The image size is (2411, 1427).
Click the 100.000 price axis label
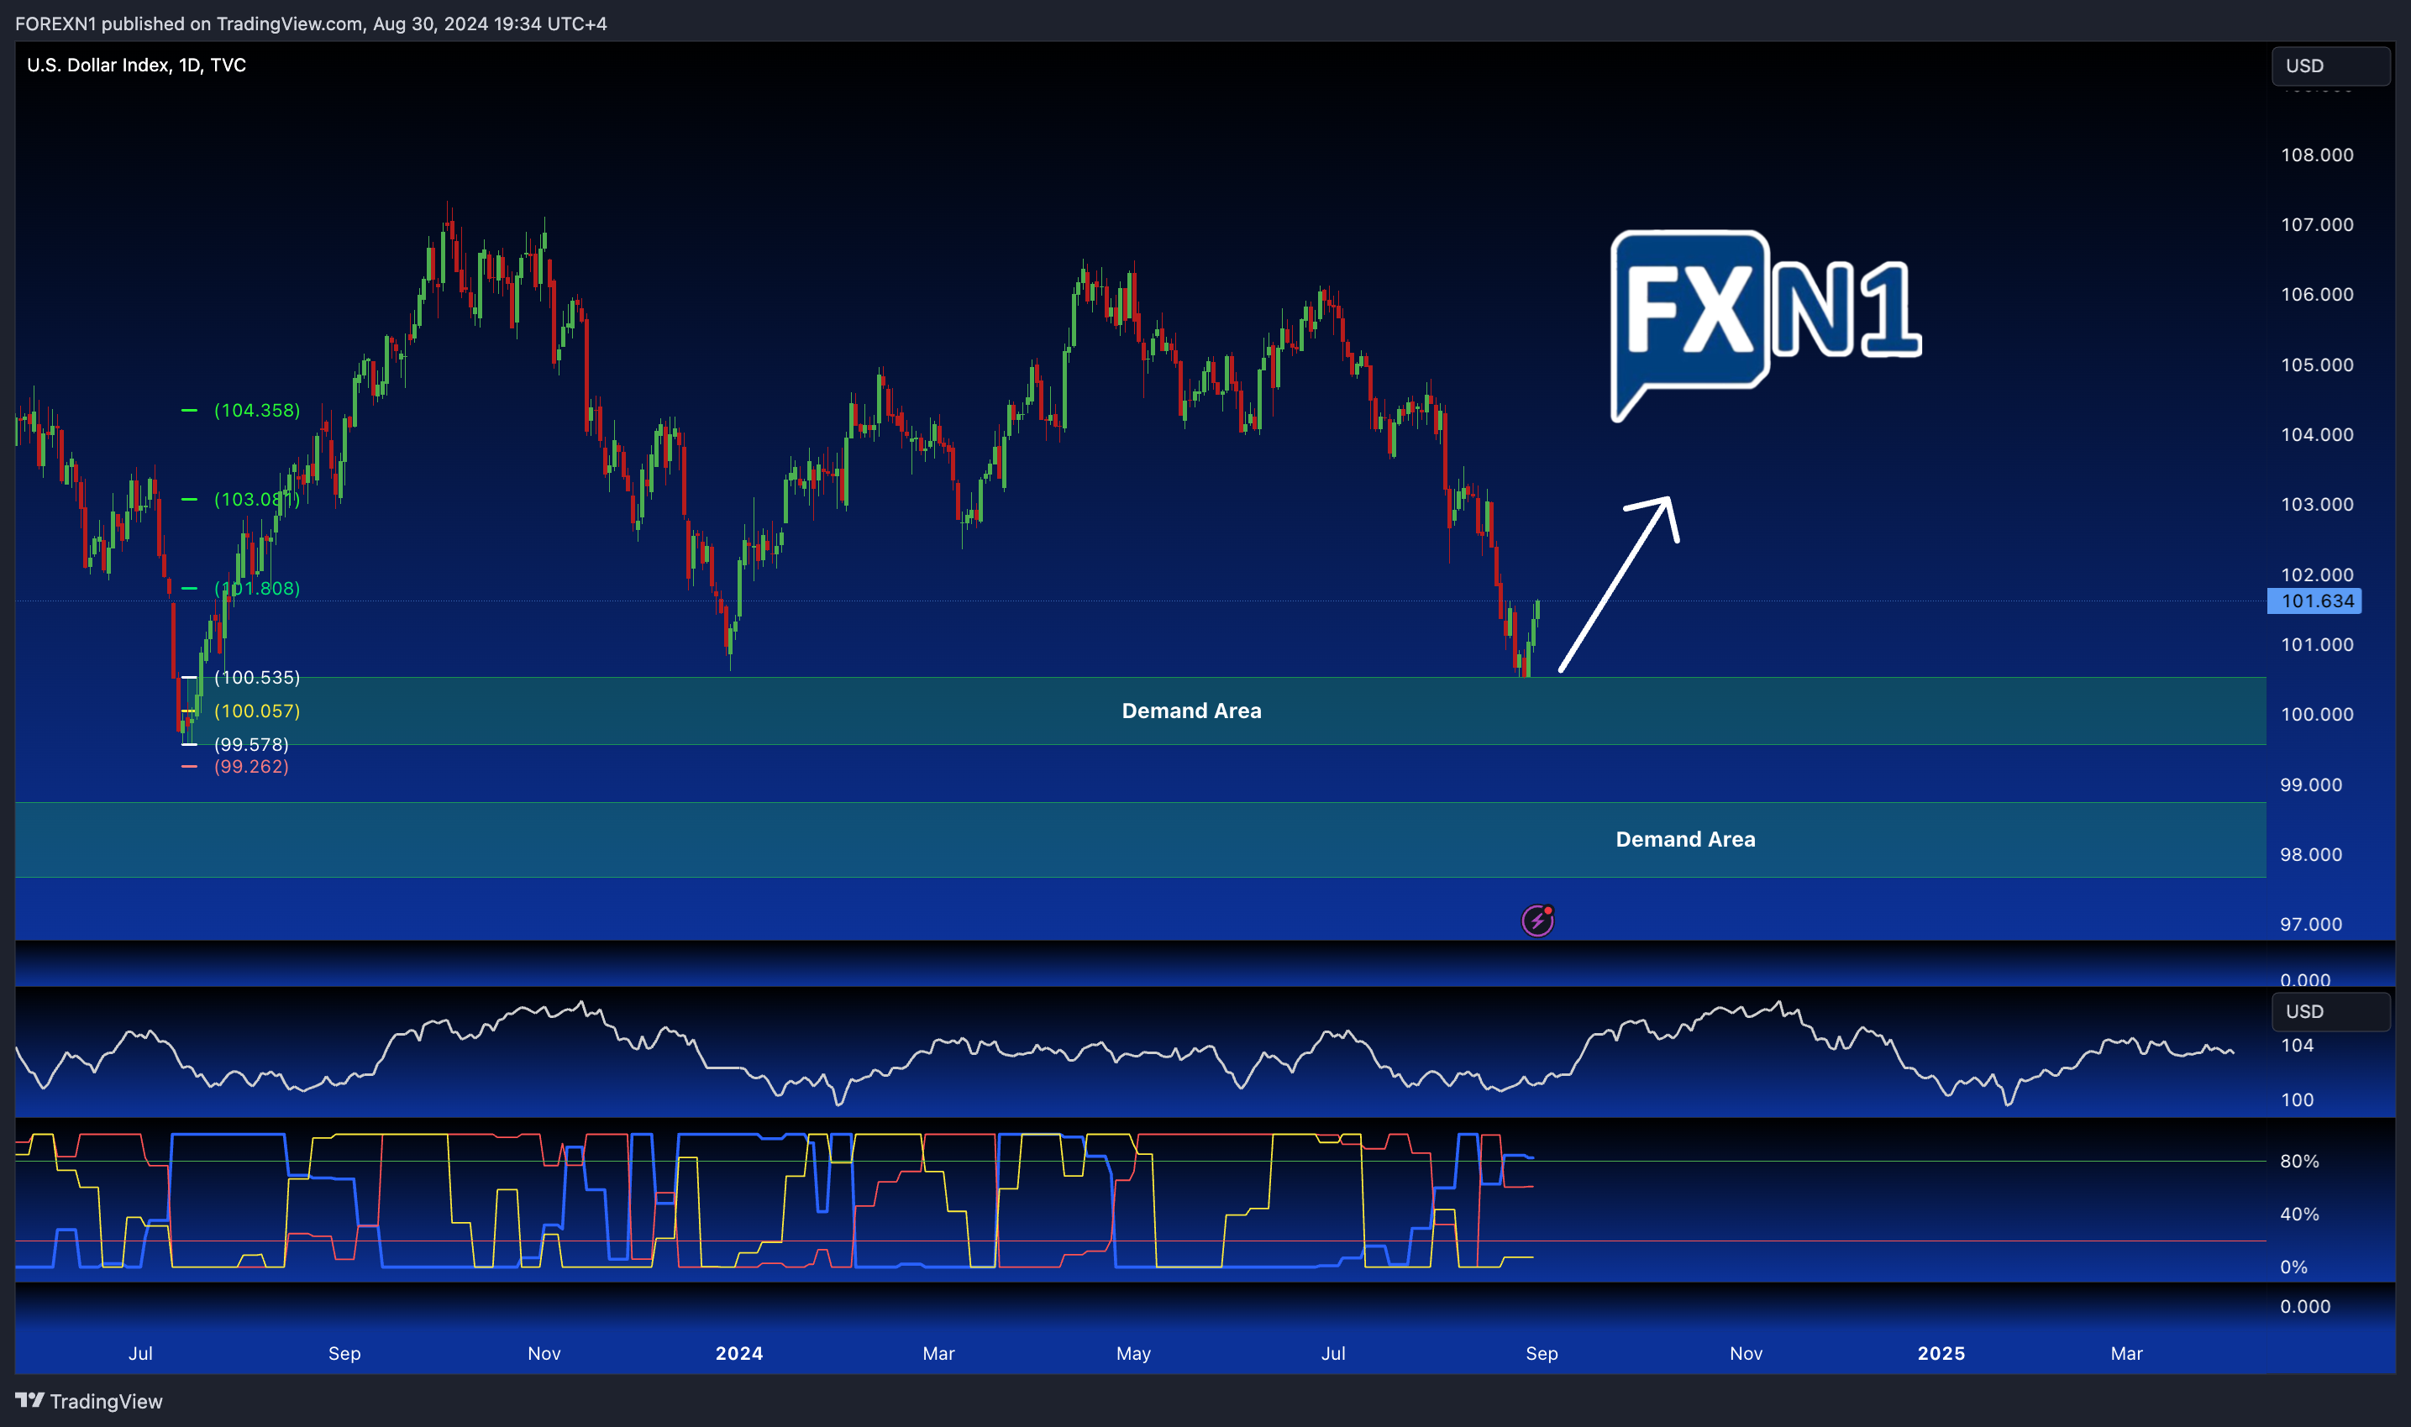click(x=2317, y=715)
